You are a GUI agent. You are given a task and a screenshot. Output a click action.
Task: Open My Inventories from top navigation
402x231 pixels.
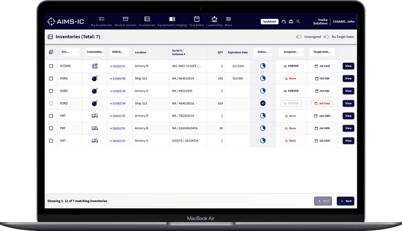102,22
